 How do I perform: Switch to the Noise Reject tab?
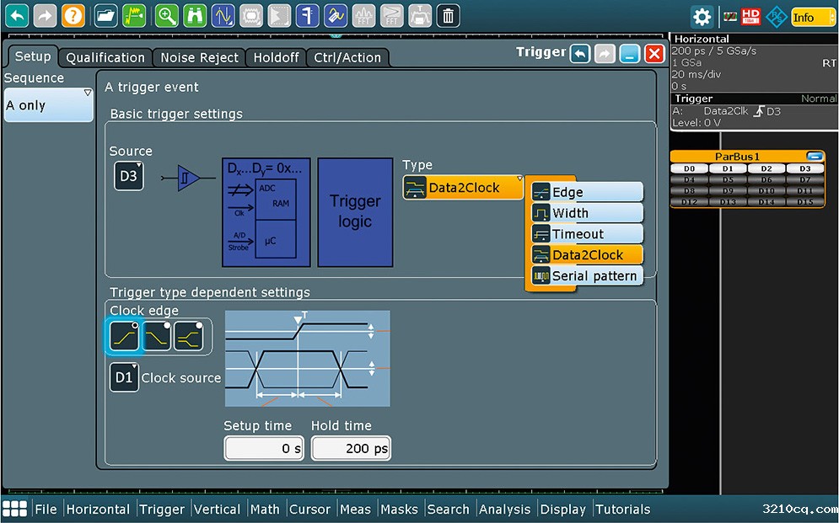[x=200, y=58]
